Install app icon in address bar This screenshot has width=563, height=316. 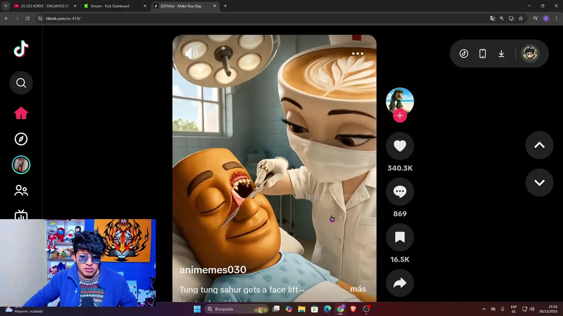coord(511,18)
